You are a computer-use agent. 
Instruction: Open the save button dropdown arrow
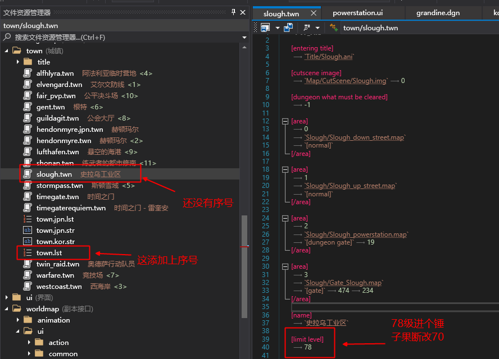click(278, 28)
